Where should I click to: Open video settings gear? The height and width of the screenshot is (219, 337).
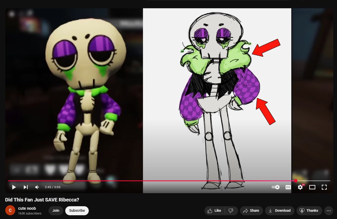[x=300, y=187]
